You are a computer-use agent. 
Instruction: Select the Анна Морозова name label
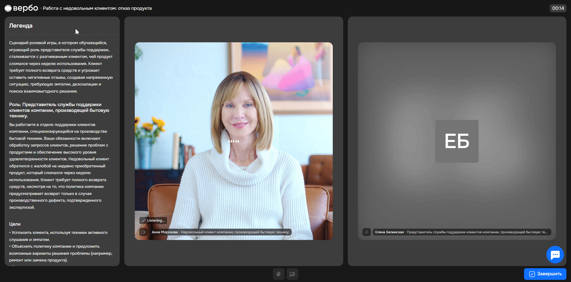[x=165, y=232]
